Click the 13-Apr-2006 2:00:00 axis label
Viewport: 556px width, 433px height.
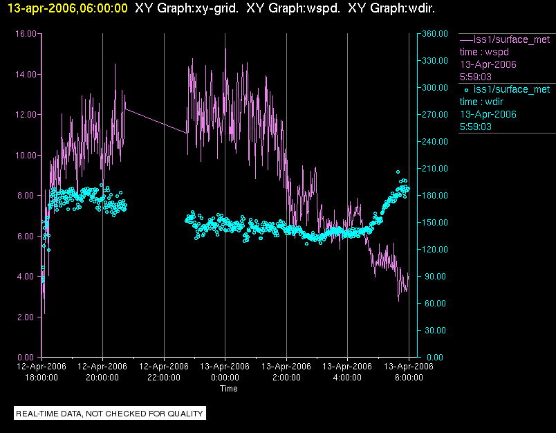tap(286, 371)
